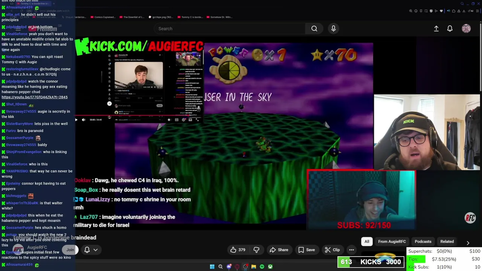Click the RFC watermark logo on video

[x=470, y=218]
